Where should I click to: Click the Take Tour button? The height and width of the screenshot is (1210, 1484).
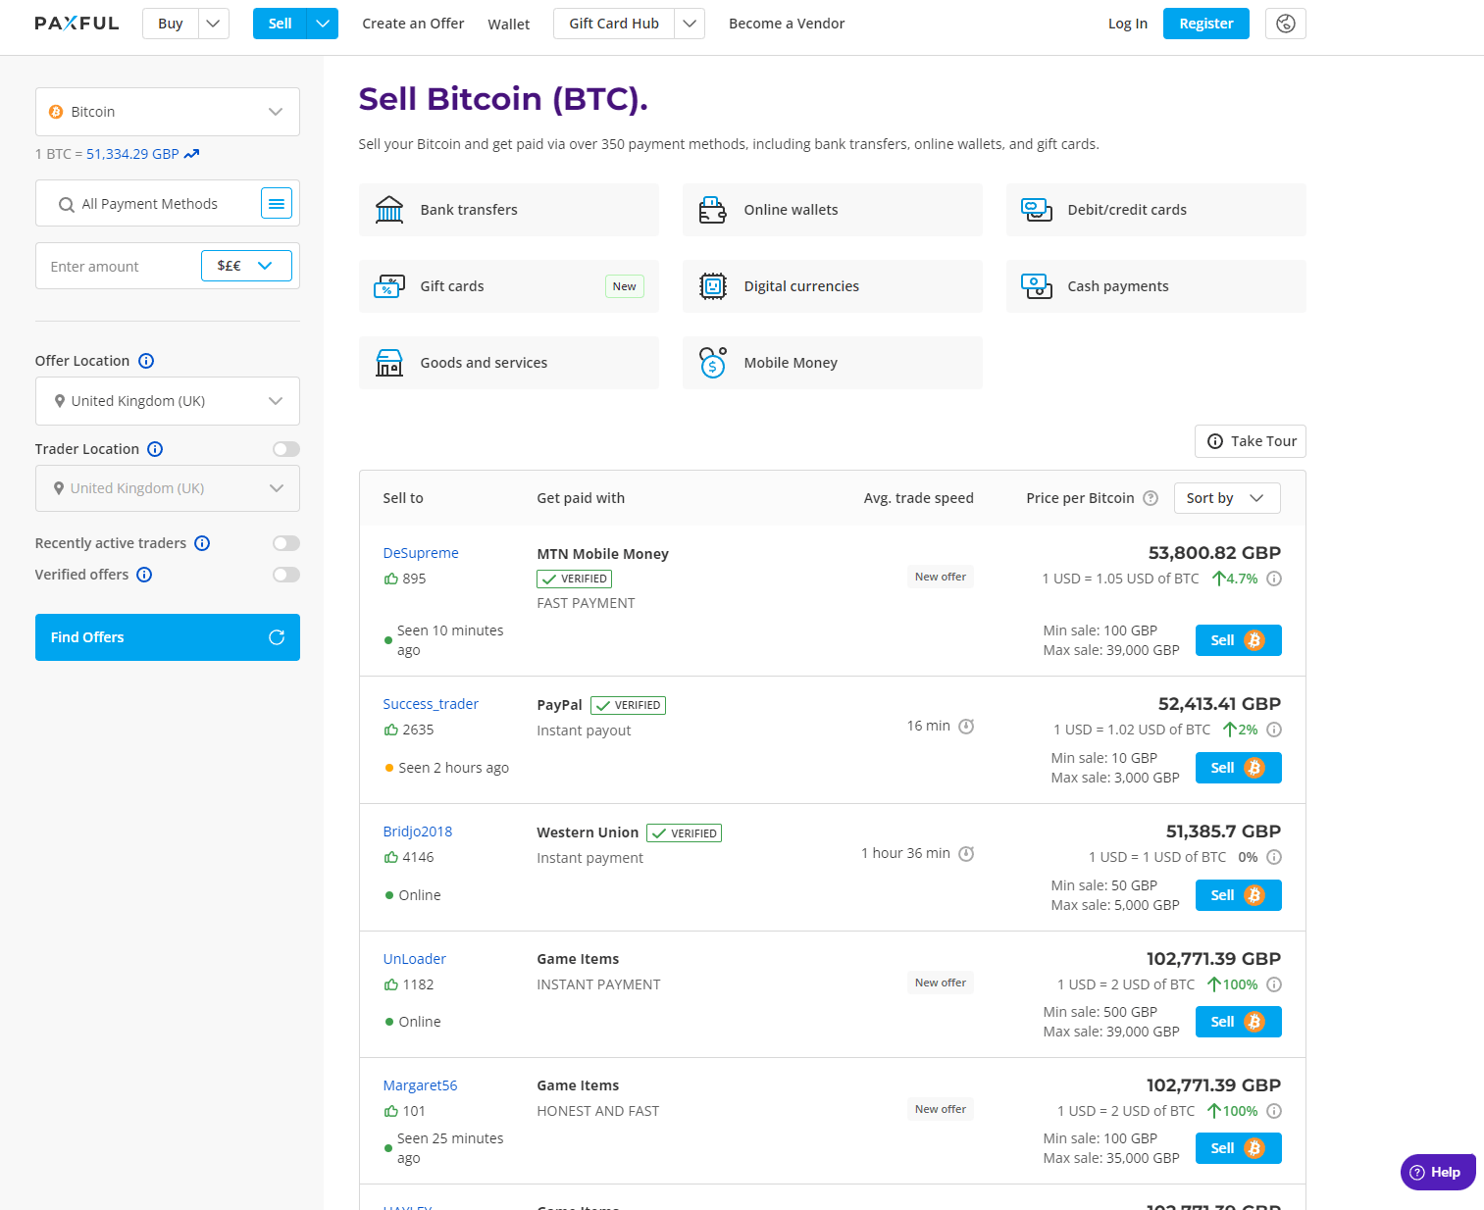(x=1251, y=441)
